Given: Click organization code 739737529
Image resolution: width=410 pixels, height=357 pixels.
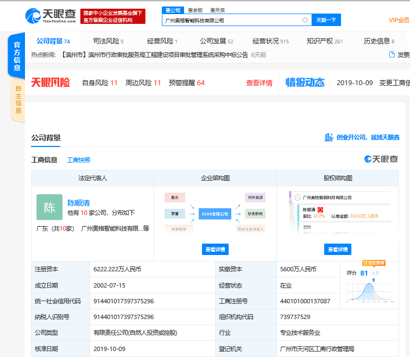Looking at the screenshot, I should coord(295,317).
